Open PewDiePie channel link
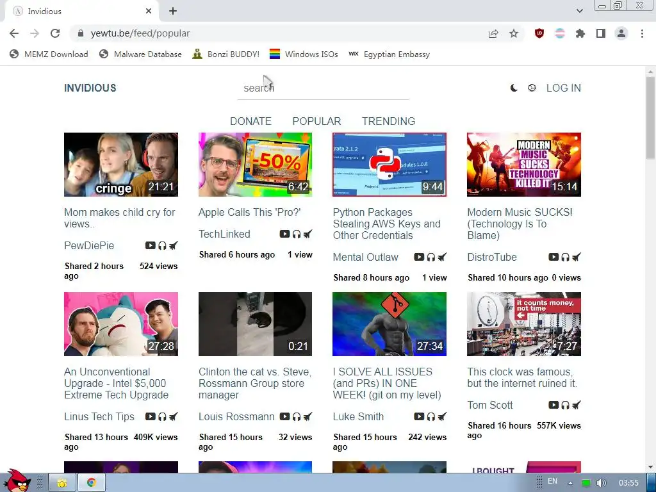 (x=89, y=245)
